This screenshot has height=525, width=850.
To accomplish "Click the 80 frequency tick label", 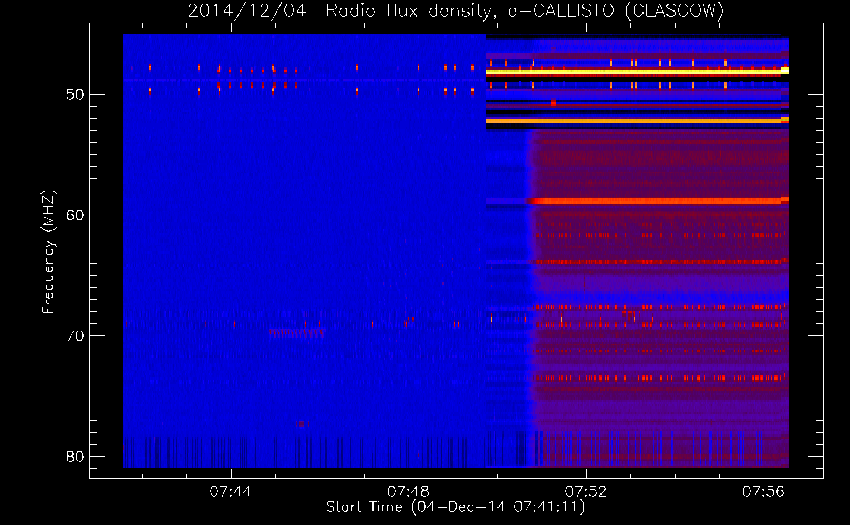I will (x=75, y=457).
